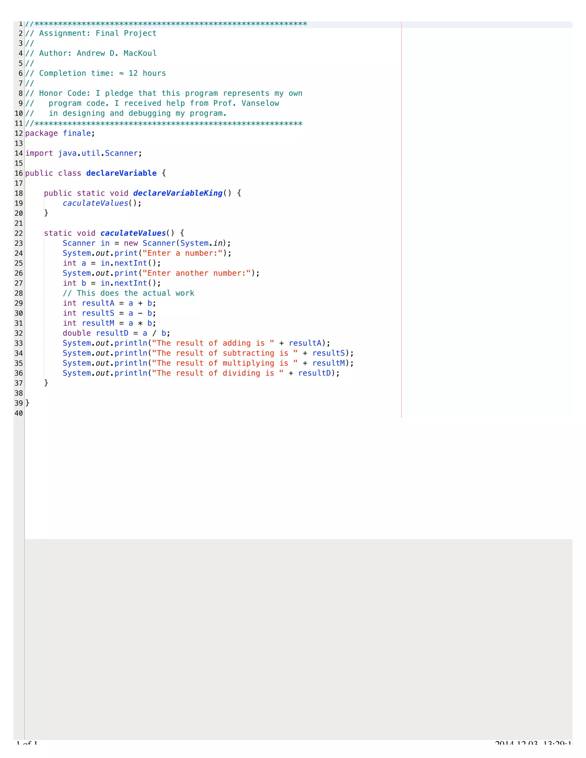Click the string "Enter a number:"

pos(182,253)
